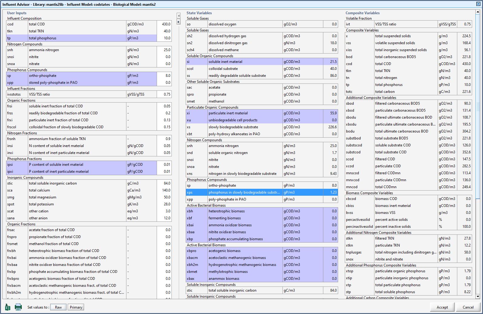Close the Influent Advisor dialog
483x314 pixels.
pos(478,4)
